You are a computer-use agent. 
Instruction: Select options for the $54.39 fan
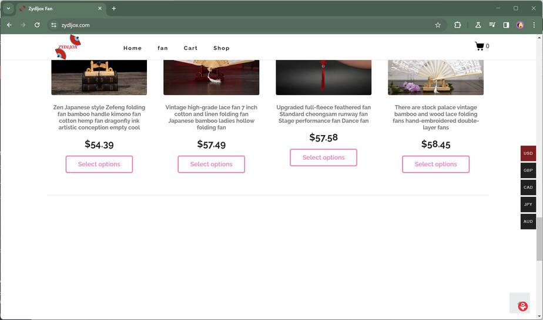coord(99,164)
